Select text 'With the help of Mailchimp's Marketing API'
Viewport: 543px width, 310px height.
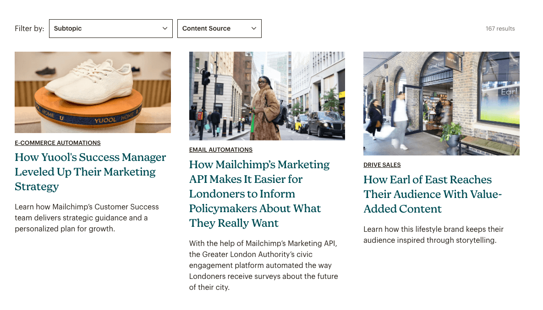(263, 244)
